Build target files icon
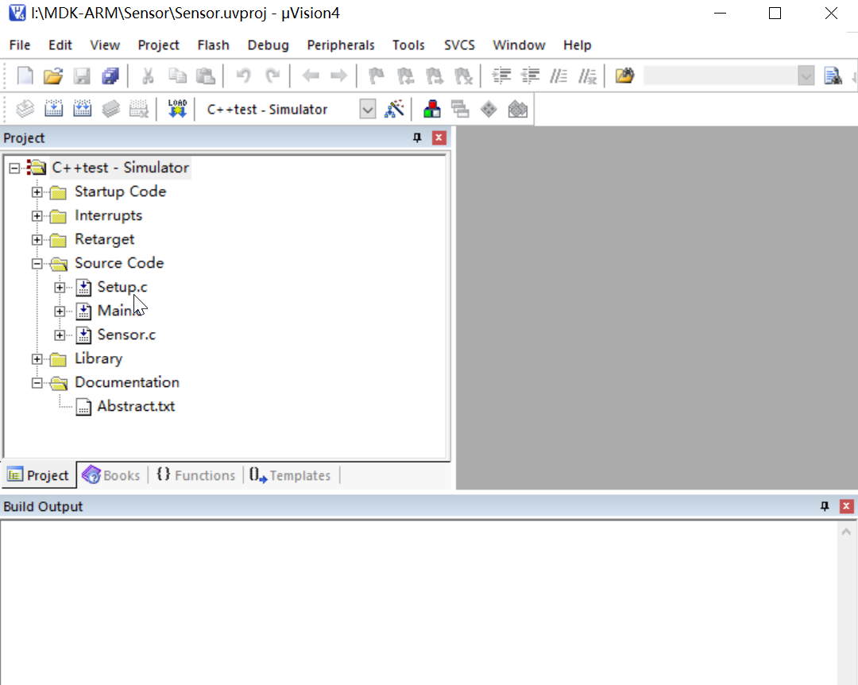The image size is (858, 685). [54, 109]
